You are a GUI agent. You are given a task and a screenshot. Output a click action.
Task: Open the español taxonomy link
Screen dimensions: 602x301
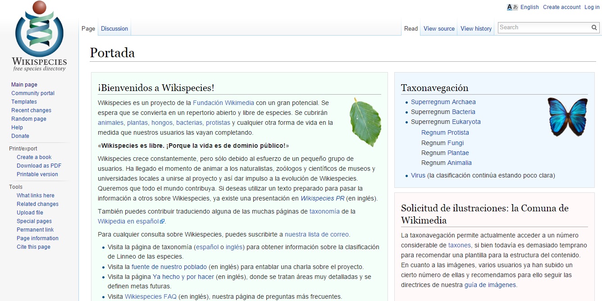click(x=207, y=247)
